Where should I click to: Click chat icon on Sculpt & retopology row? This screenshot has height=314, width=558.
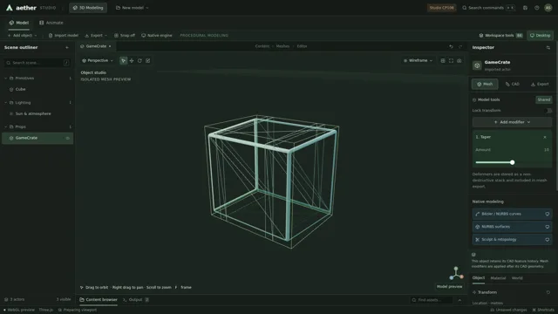[x=548, y=240]
